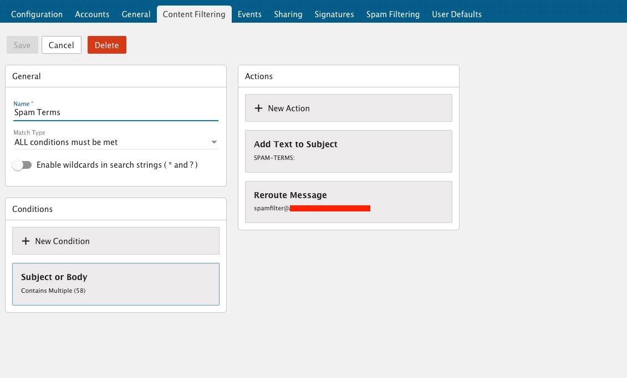
Task: Open the User Defaults tab
Action: (456, 14)
